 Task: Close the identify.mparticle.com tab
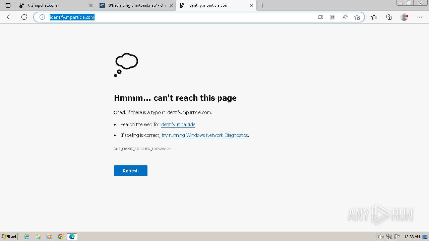coord(251,5)
